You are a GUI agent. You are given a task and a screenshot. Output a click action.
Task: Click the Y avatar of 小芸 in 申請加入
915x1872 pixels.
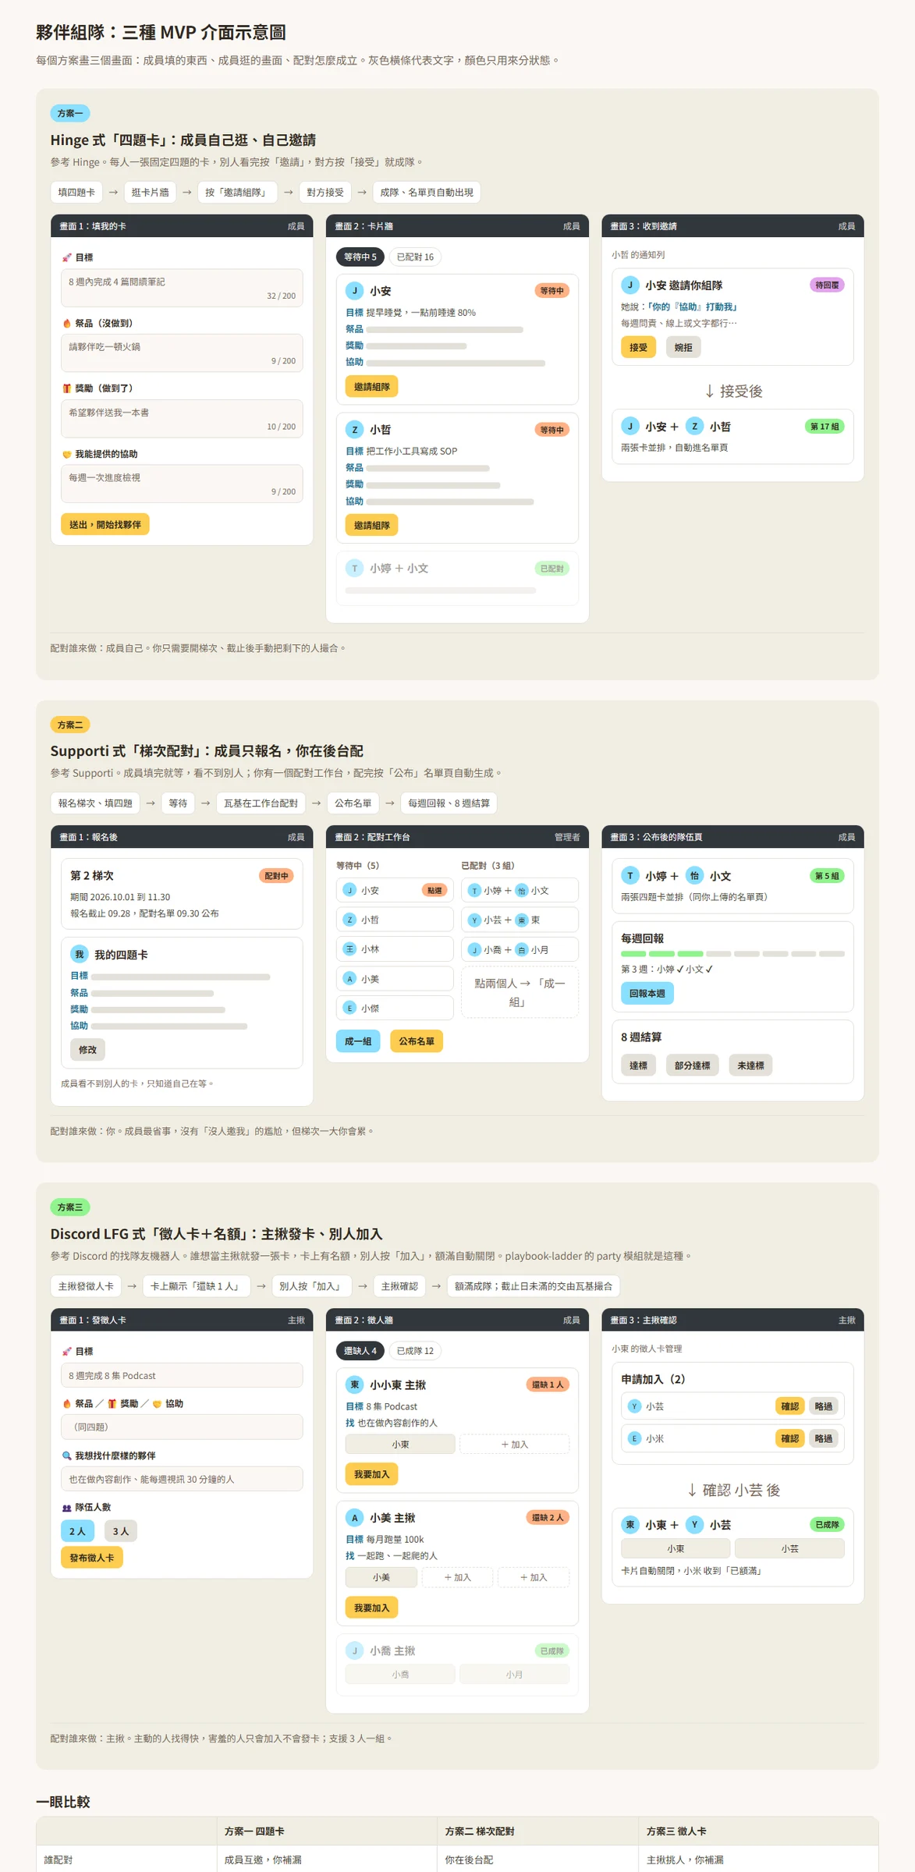[635, 1406]
